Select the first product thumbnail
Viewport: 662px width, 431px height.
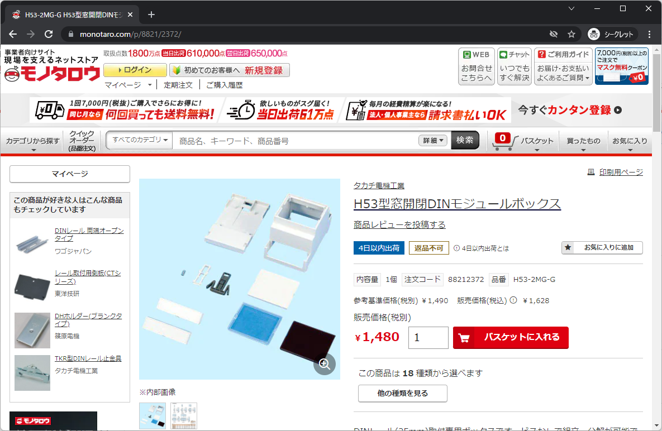[153, 416]
